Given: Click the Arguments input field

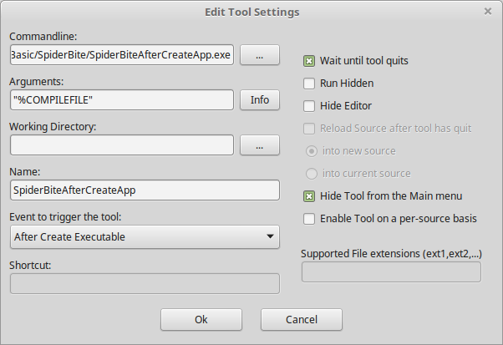Looking at the screenshot, I should click(x=122, y=99).
